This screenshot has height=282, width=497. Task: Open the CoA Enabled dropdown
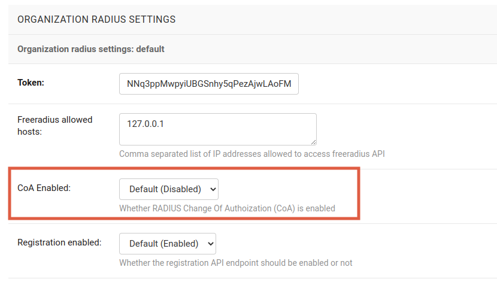[169, 189]
